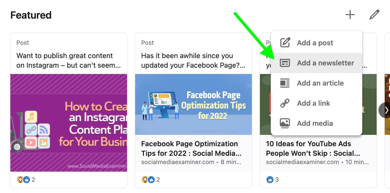Choose "Add an article" from the menu
390x193 pixels.
pyautogui.click(x=320, y=83)
